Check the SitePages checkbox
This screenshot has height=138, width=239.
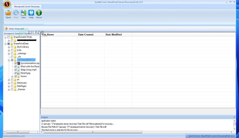12,86
